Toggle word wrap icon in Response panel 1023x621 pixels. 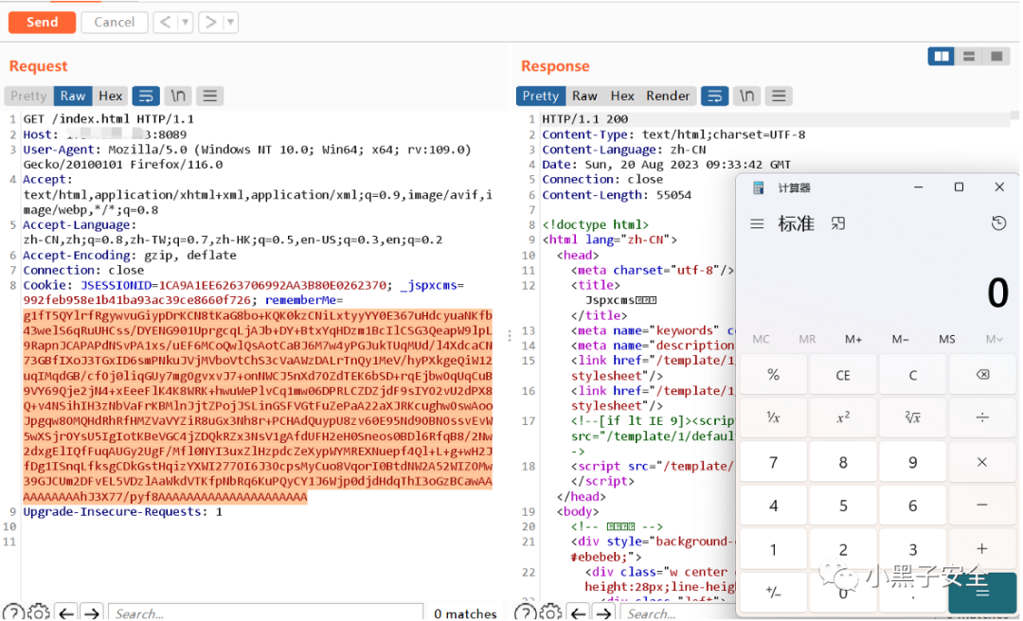point(715,96)
